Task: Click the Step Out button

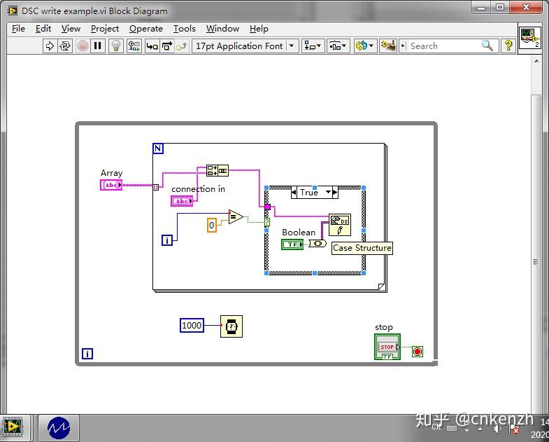Action: click(182, 46)
